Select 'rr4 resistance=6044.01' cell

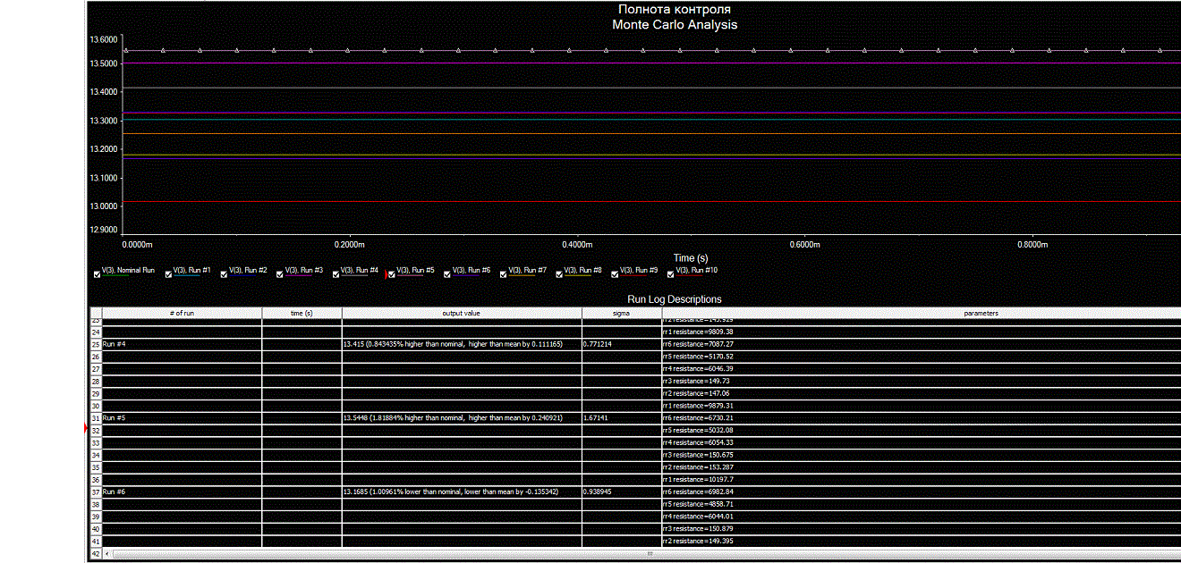click(x=922, y=517)
